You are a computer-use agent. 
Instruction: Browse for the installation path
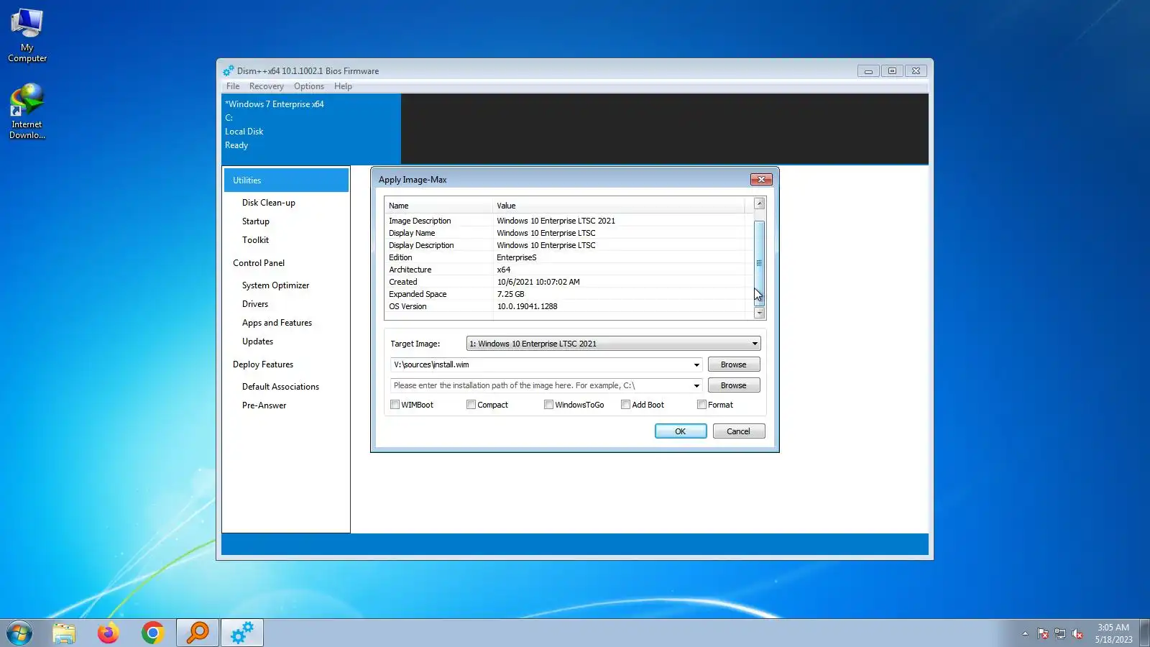(734, 385)
